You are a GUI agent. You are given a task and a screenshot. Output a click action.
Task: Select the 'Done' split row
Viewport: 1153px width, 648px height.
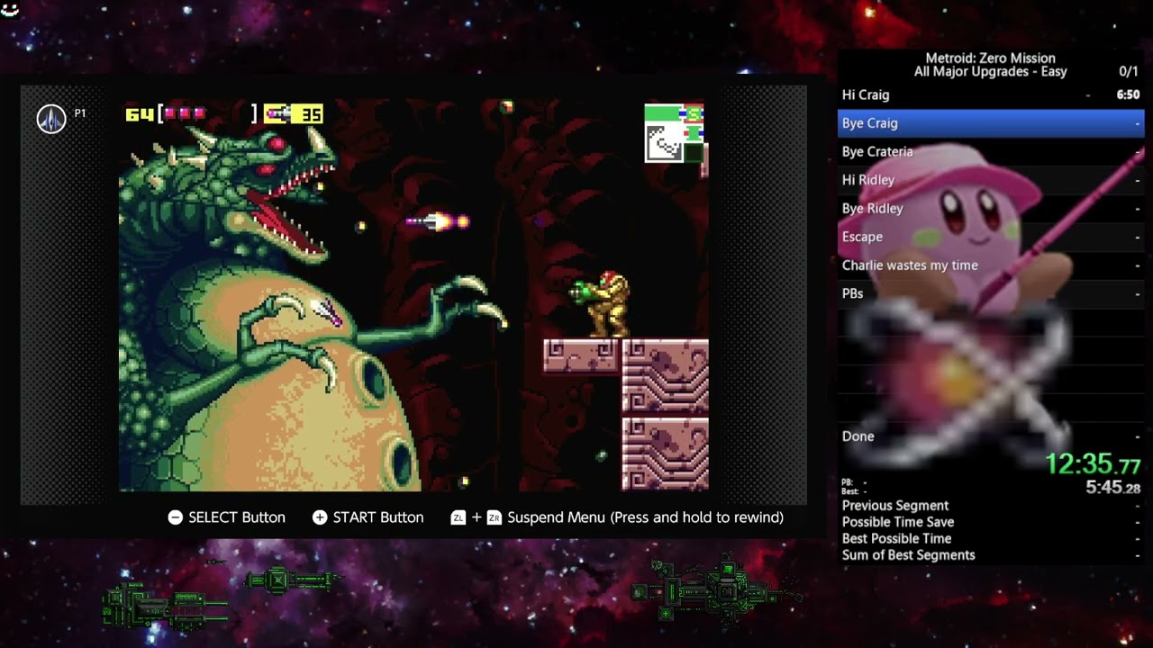click(991, 436)
